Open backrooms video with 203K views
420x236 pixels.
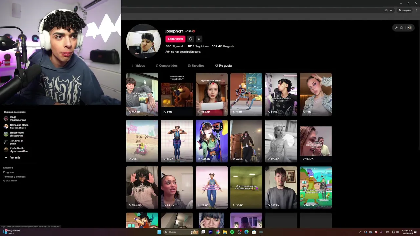click(x=246, y=187)
